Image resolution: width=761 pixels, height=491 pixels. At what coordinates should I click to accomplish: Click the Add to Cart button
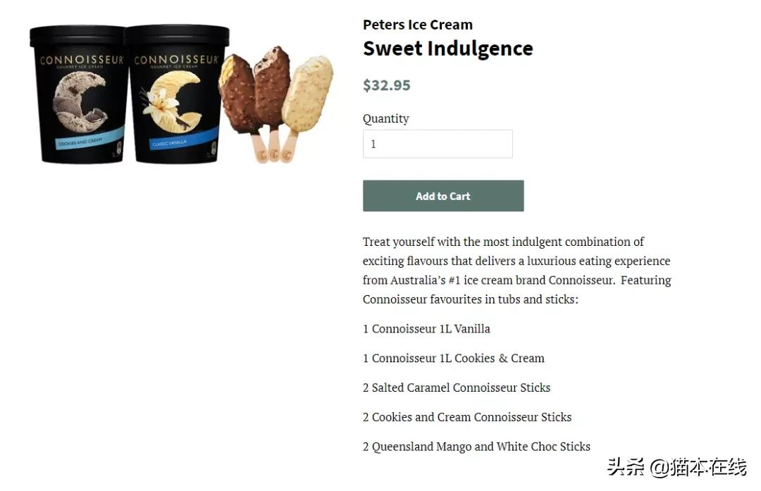click(x=443, y=196)
